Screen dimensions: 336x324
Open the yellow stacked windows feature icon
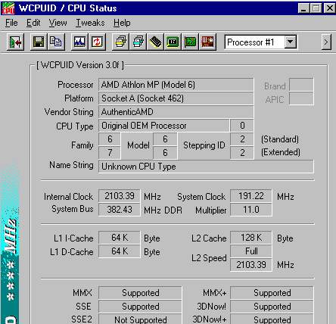click(120, 42)
